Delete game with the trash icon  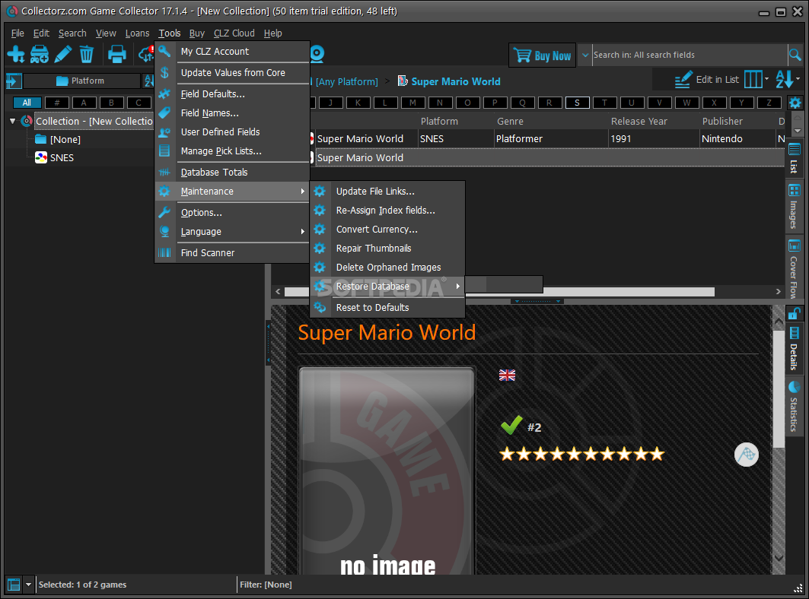click(86, 54)
